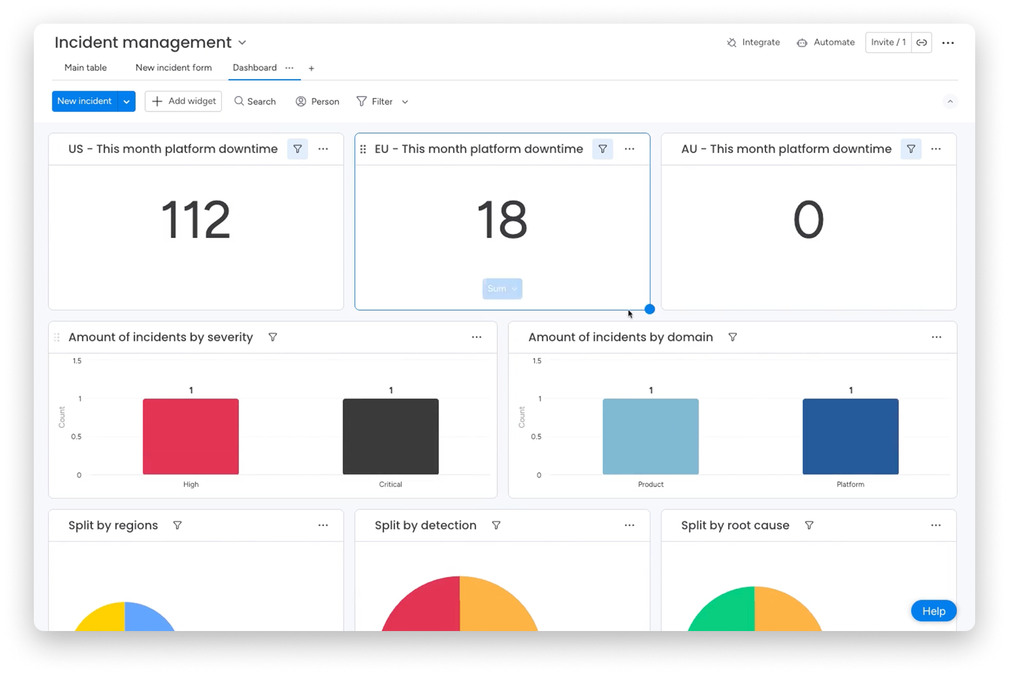This screenshot has width=1009, height=675.
Task: Open the Automate option
Action: click(x=826, y=43)
